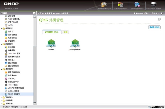Collapse the 應用服務 folder arrow
This screenshot has width=165, height=109.
click(x=2, y=69)
